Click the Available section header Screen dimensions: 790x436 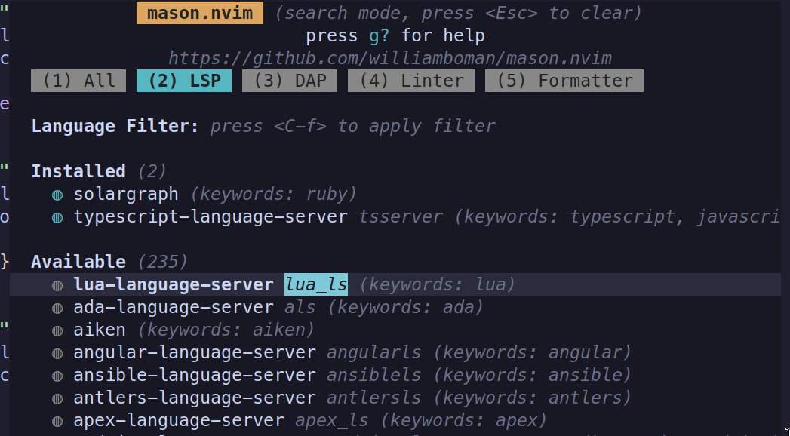coord(78,262)
